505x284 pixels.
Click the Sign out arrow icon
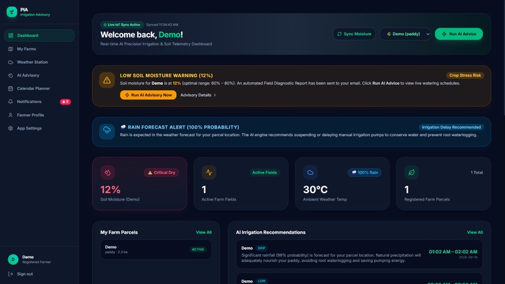[11, 274]
